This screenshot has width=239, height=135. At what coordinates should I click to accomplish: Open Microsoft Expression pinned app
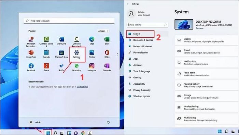click(31, 42)
